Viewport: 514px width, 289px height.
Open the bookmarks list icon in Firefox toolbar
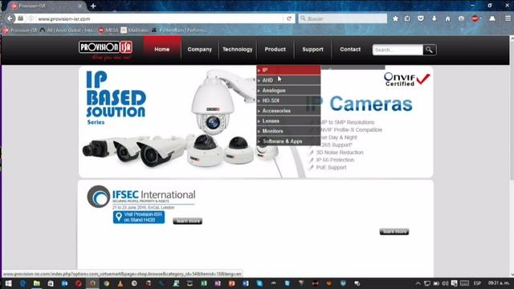click(x=407, y=18)
